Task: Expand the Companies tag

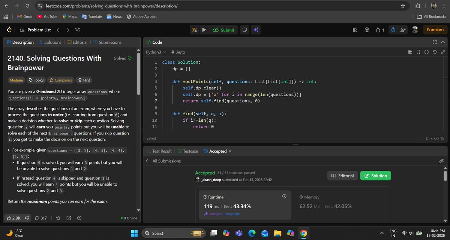Action: 61,80
